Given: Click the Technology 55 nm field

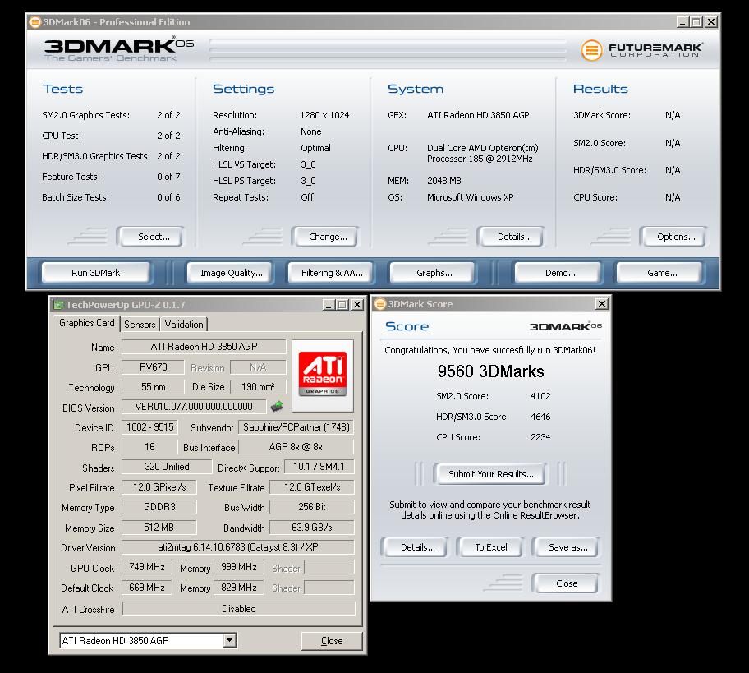Looking at the screenshot, I should [x=153, y=387].
